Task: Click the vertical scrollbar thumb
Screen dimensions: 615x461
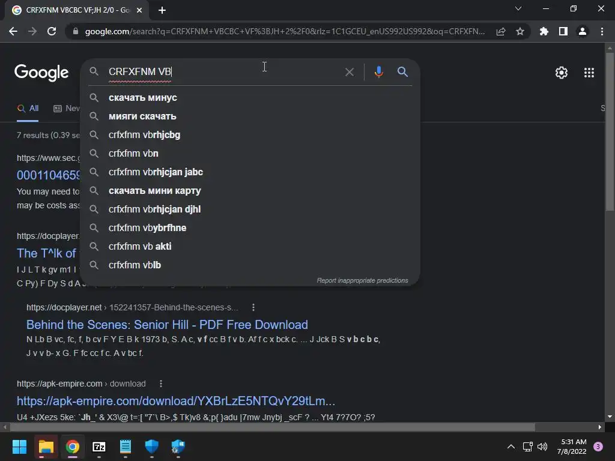Action: pyautogui.click(x=610, y=131)
